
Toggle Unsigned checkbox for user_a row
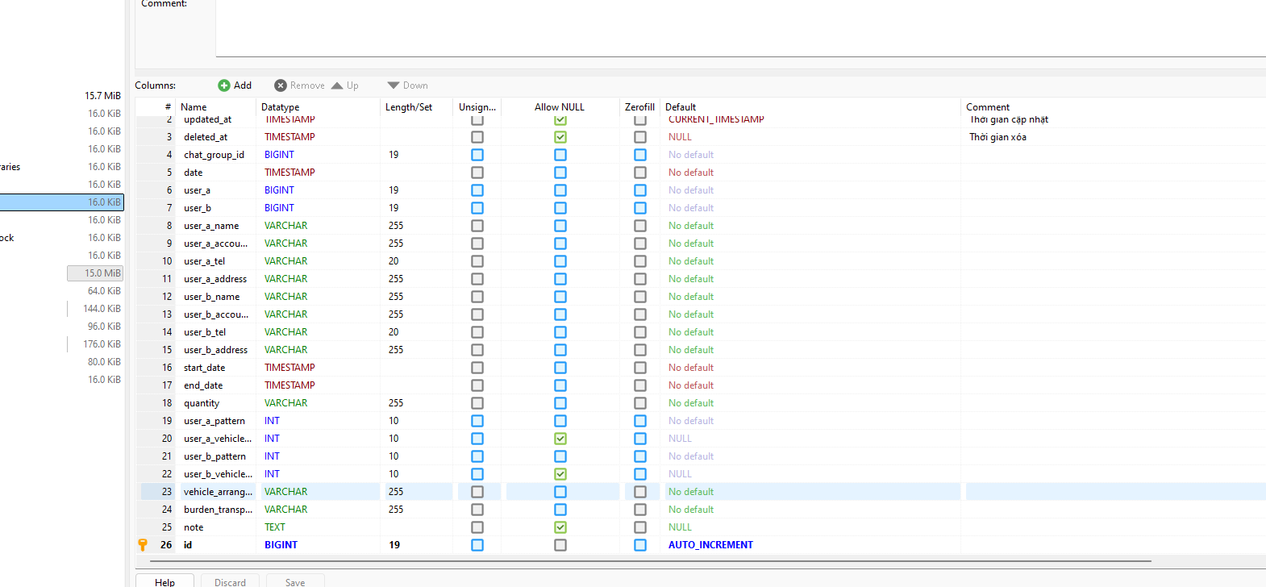click(x=477, y=190)
